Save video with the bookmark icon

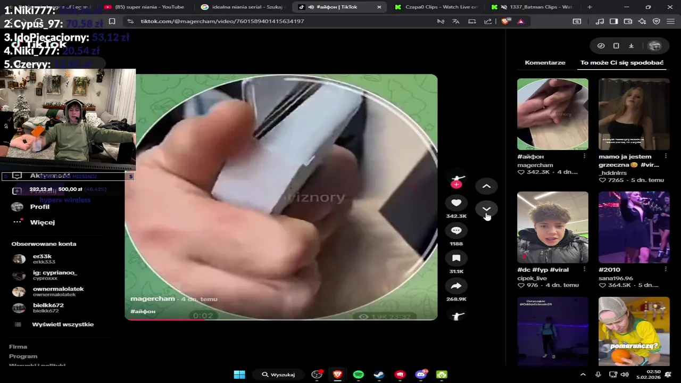pyautogui.click(x=456, y=258)
